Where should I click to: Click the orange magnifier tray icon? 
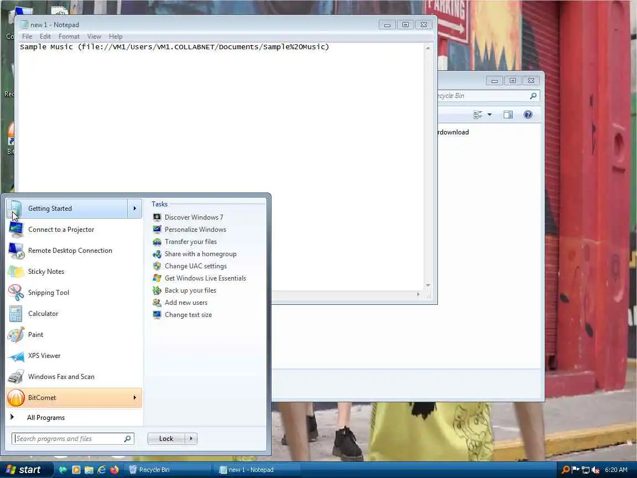[566, 470]
